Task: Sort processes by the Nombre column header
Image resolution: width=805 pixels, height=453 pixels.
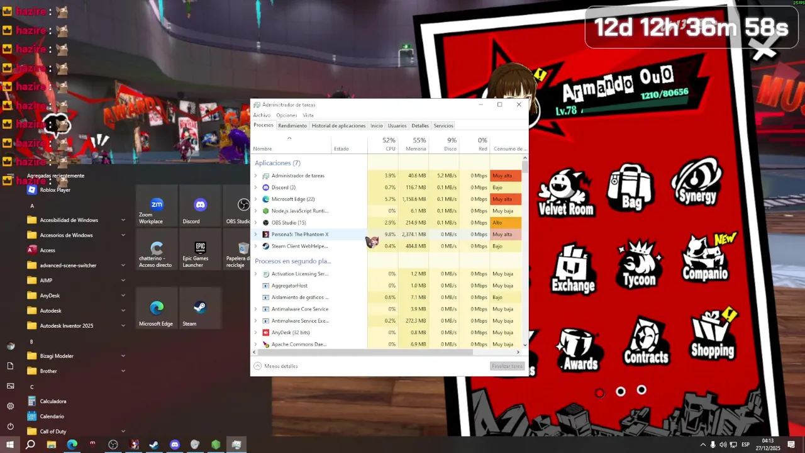Action: (x=292, y=144)
